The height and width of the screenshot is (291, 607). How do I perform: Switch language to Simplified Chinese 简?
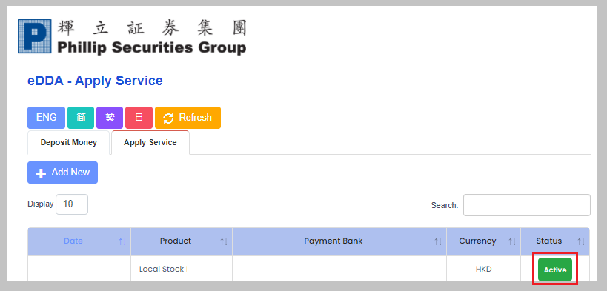pos(81,118)
